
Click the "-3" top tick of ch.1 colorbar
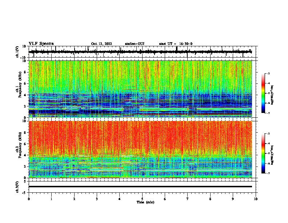[x=268, y=74]
